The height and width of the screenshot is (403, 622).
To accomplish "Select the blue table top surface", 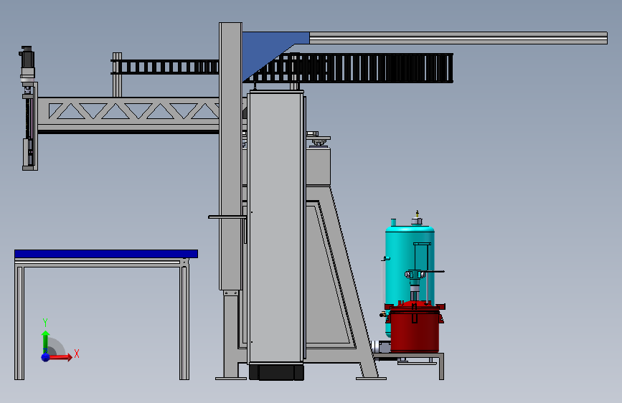I will point(106,254).
